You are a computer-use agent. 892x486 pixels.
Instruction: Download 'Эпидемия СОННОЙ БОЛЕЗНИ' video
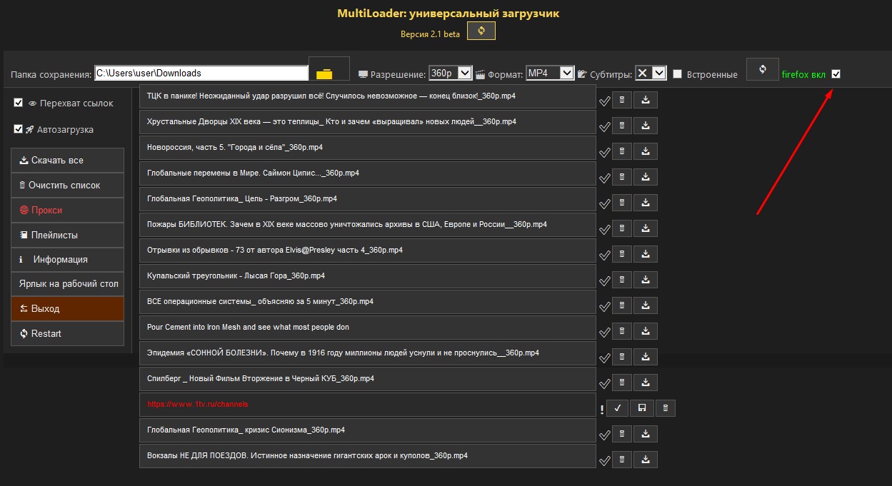[646, 357]
